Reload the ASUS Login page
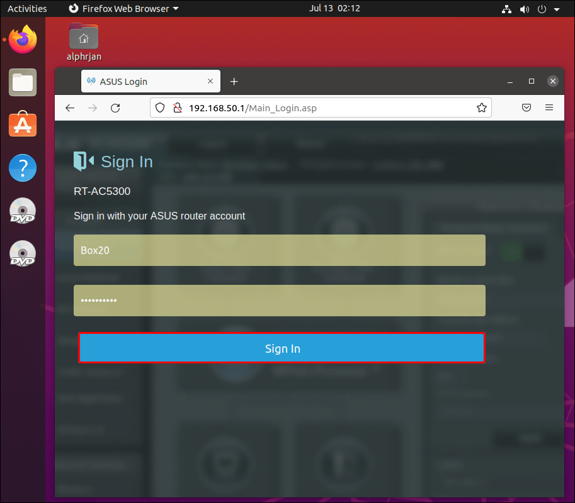Screen dimensions: 575x503 tap(115, 108)
